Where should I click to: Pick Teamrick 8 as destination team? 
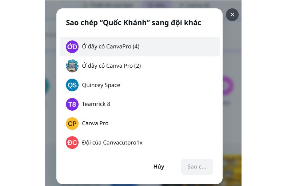click(96, 104)
